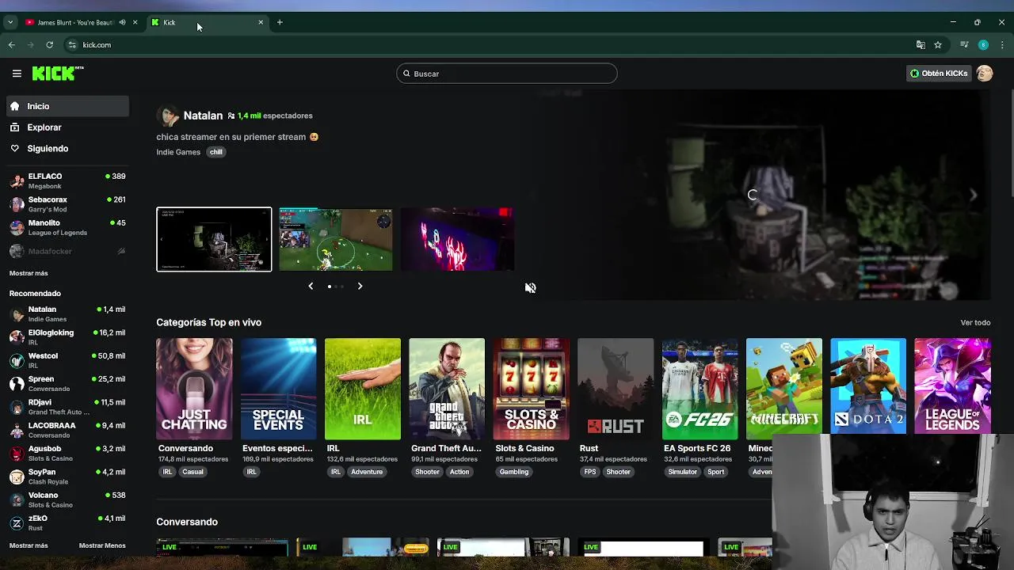This screenshot has height=570, width=1014.
Task: Unmute the featured stream preview
Action: [x=531, y=288]
